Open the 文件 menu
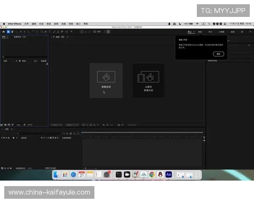Image resolution: width=254 pixels, height=203 pixels. pos(26,24)
